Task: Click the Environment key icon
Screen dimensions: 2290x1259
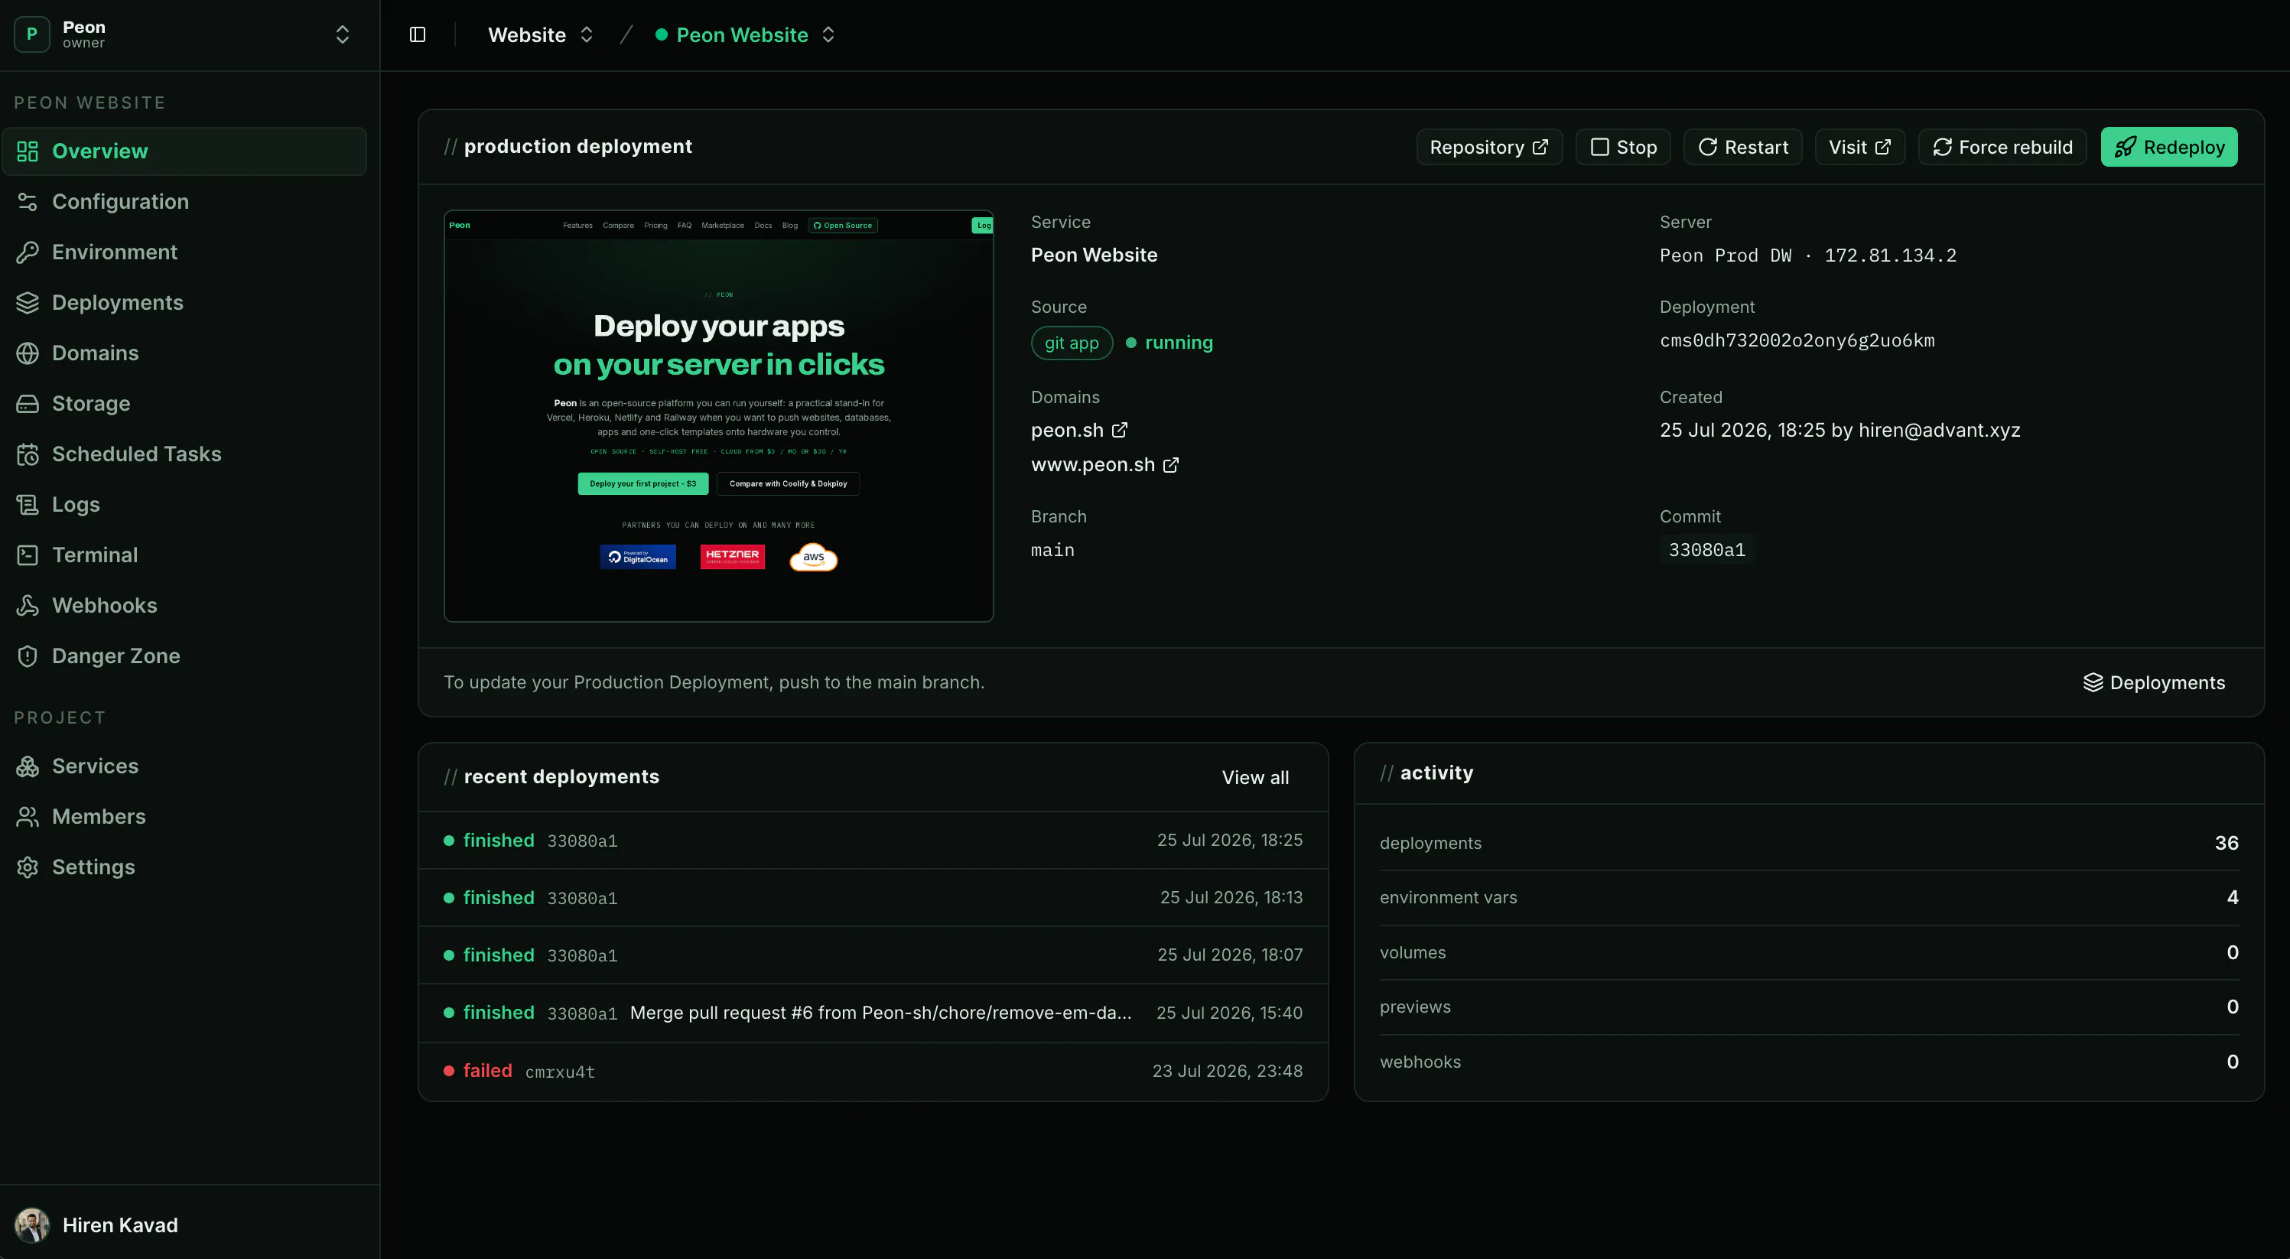Action: [28, 252]
